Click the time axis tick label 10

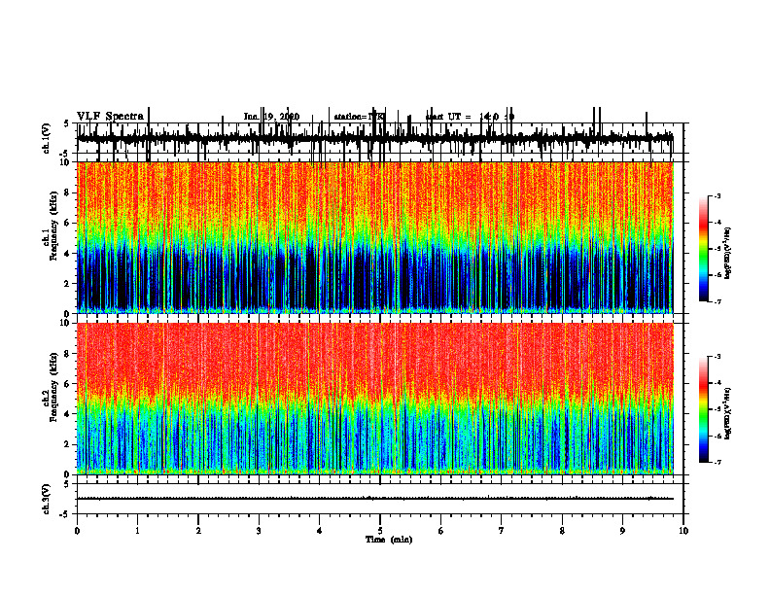[683, 531]
